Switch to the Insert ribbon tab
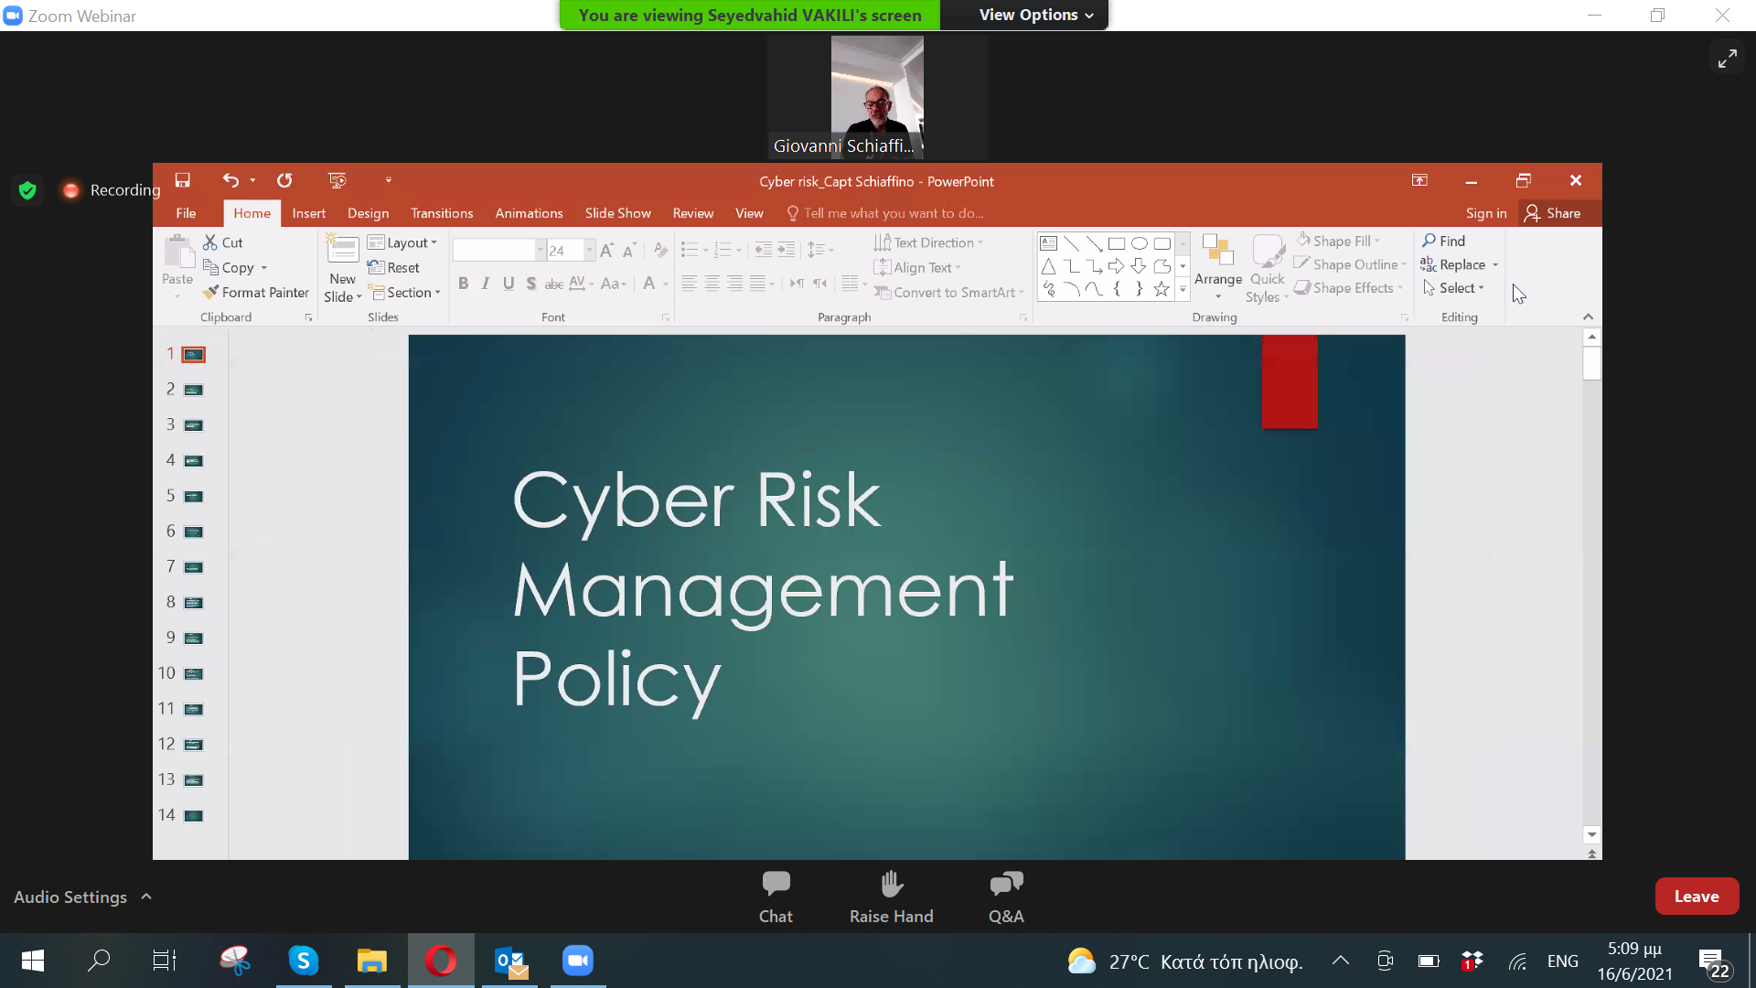 [308, 213]
